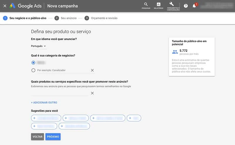Add the first suggestion chip in bottom row
Image resolution: width=235 pixels, height=145 pixels.
pyautogui.click(x=44, y=126)
